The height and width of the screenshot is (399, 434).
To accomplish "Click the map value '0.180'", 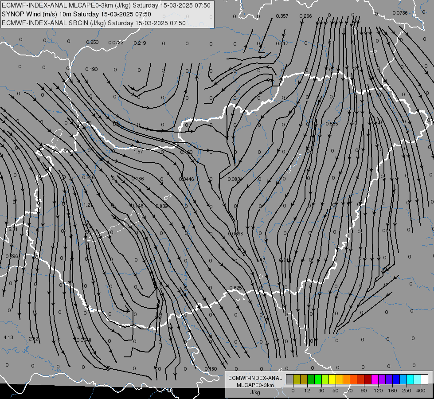I will click(x=211, y=369).
